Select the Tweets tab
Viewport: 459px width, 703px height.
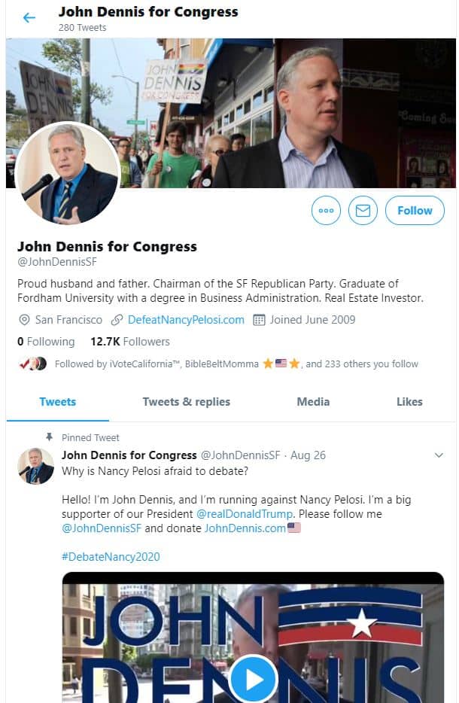(x=57, y=402)
